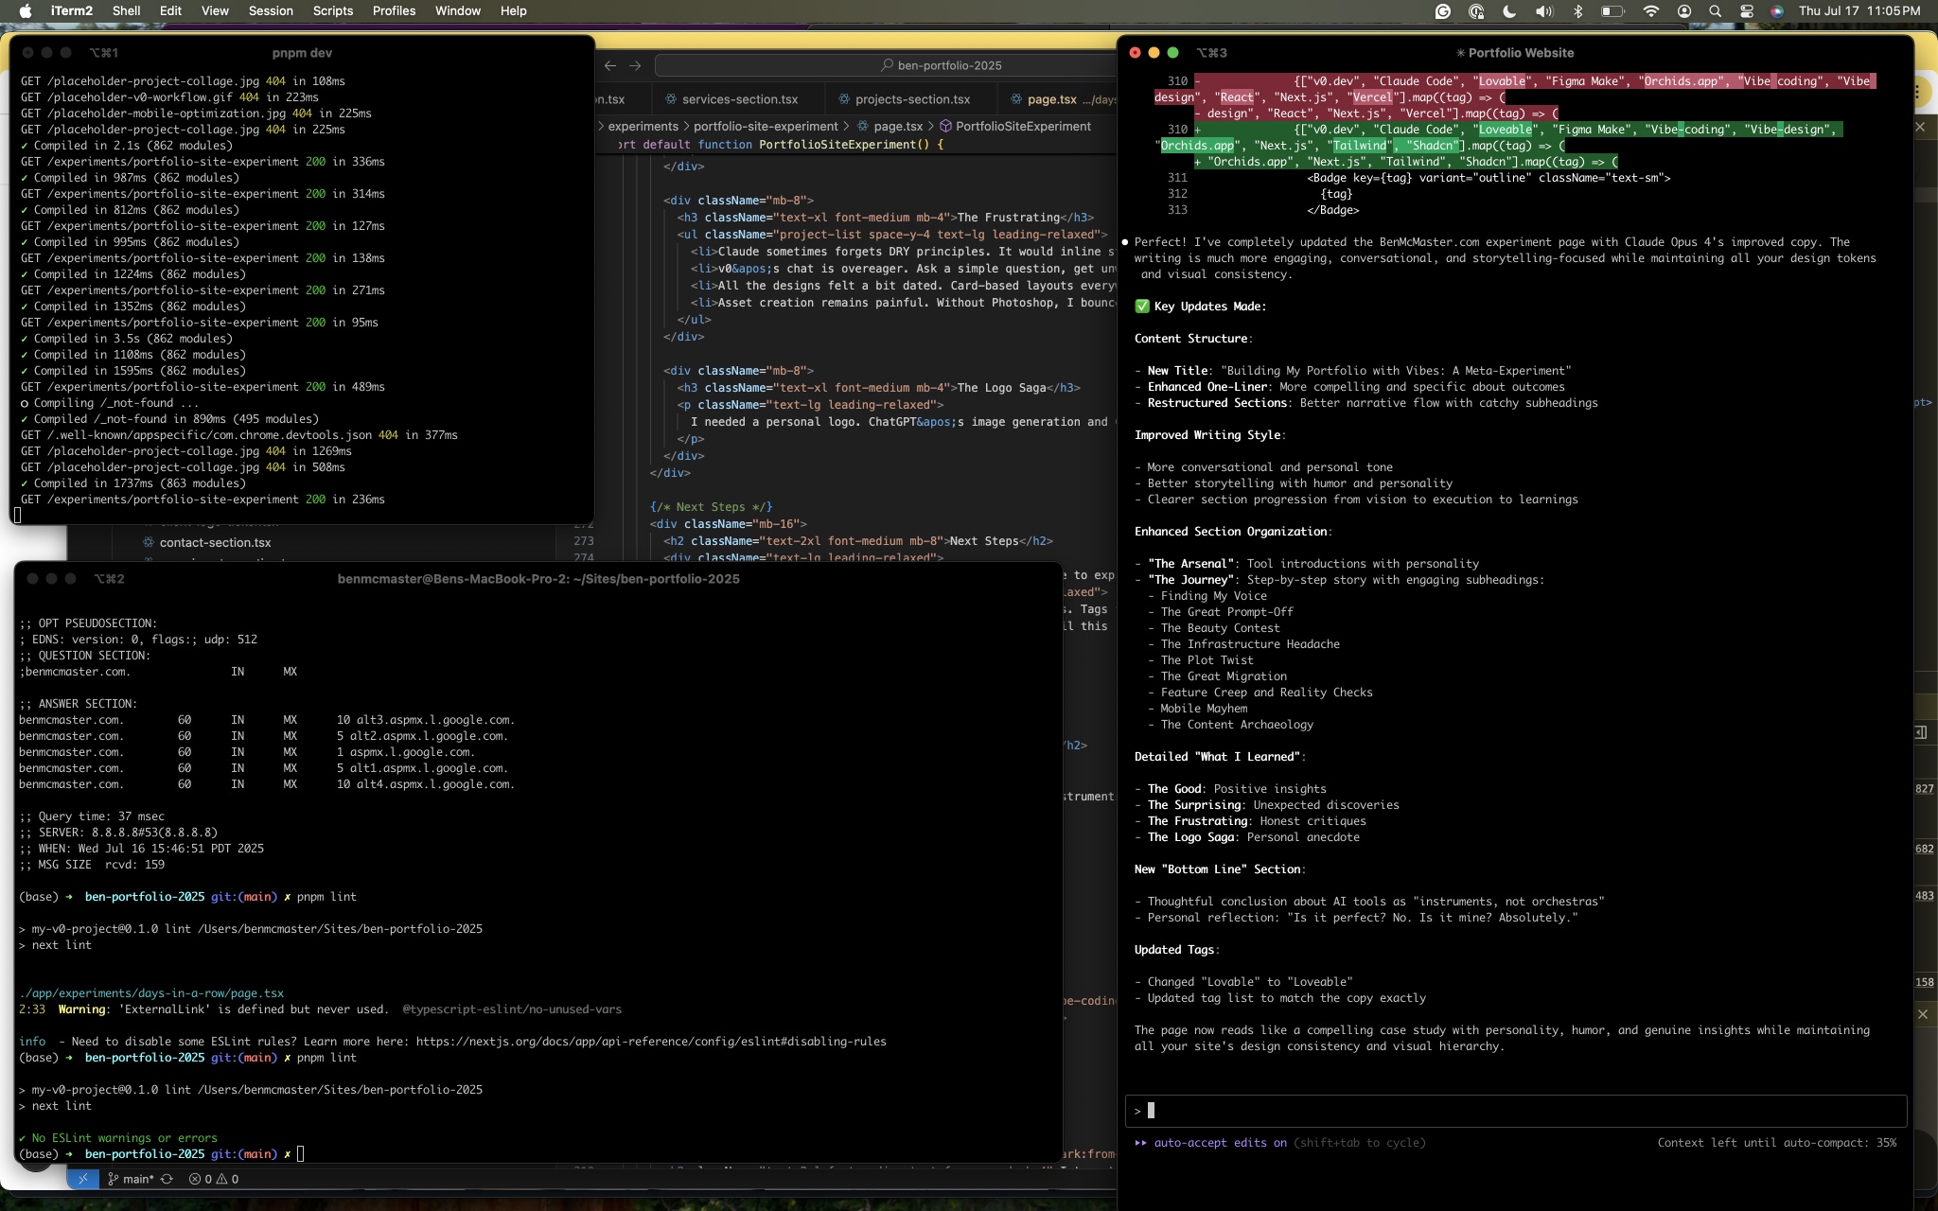Click the Grammarly menu bar icon

[x=1442, y=11]
